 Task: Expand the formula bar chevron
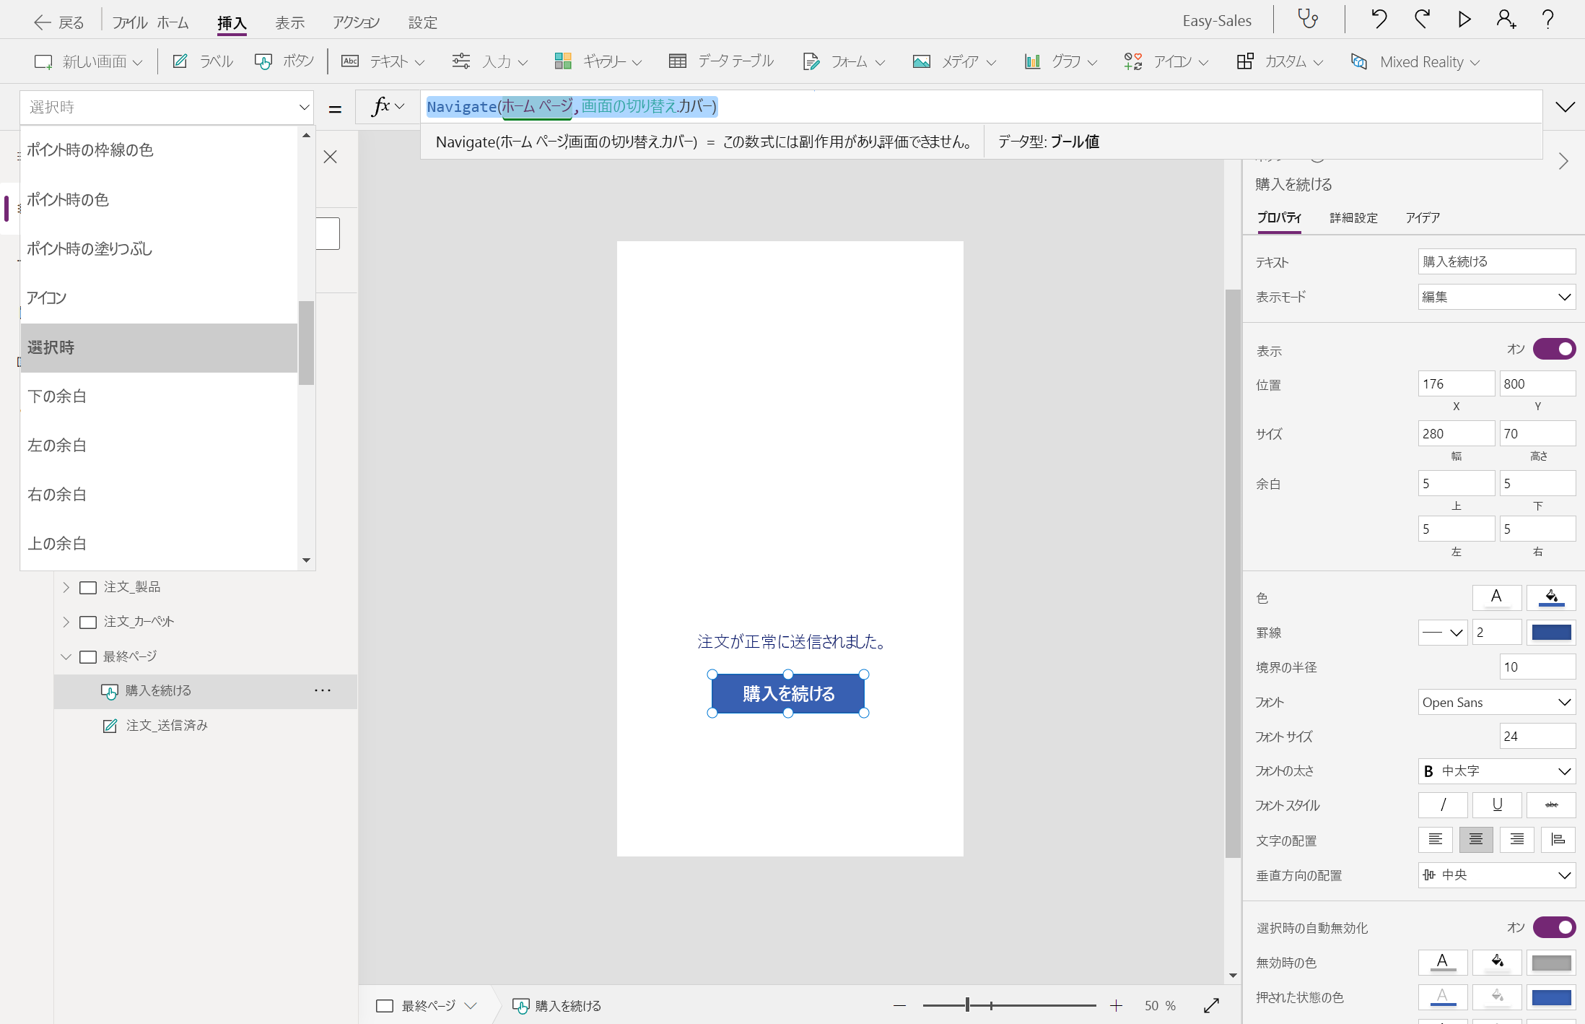[x=1565, y=107]
